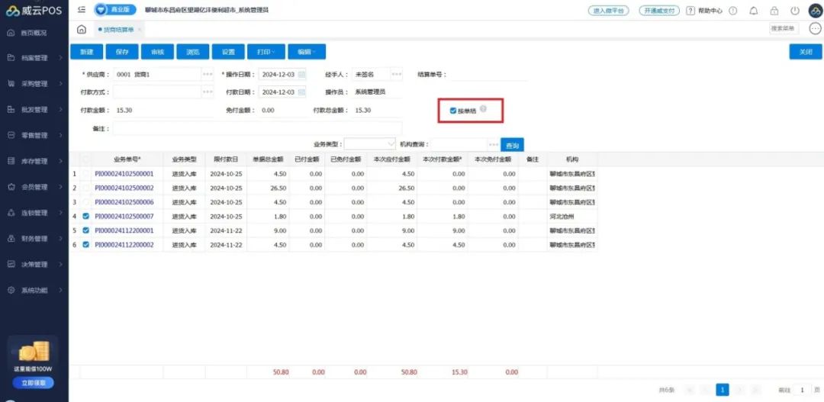Expand the 打印 dropdown button
This screenshot has height=402, width=824.
tap(266, 52)
